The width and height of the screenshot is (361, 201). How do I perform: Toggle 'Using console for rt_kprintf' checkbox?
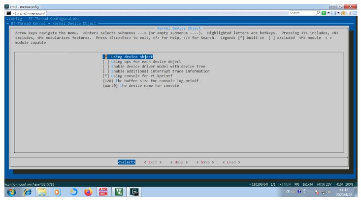pos(137,76)
